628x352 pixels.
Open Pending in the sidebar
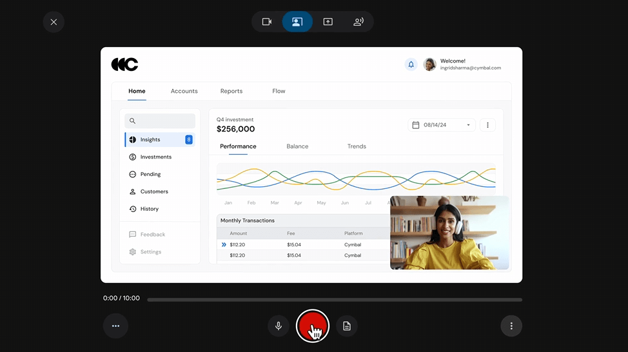pos(151,174)
